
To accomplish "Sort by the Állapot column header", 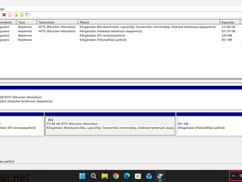I will [149, 22].
